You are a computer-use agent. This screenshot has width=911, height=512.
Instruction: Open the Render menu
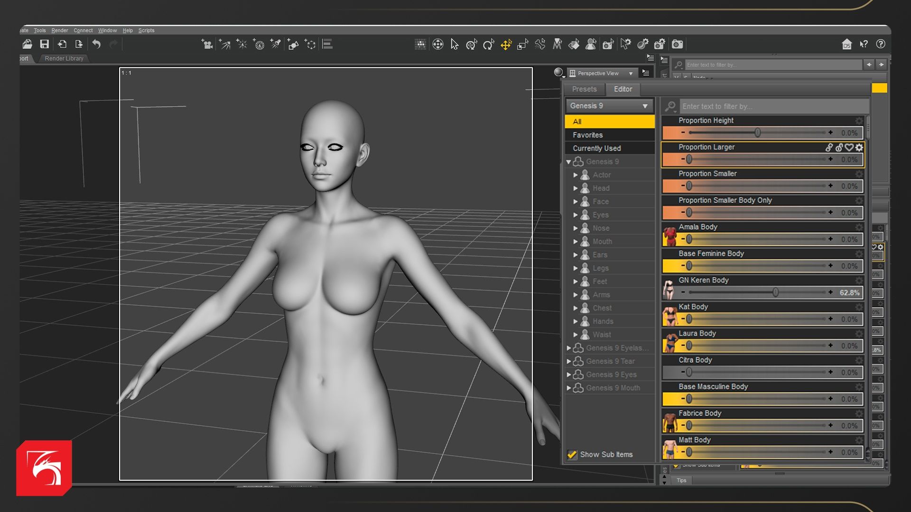pyautogui.click(x=59, y=30)
